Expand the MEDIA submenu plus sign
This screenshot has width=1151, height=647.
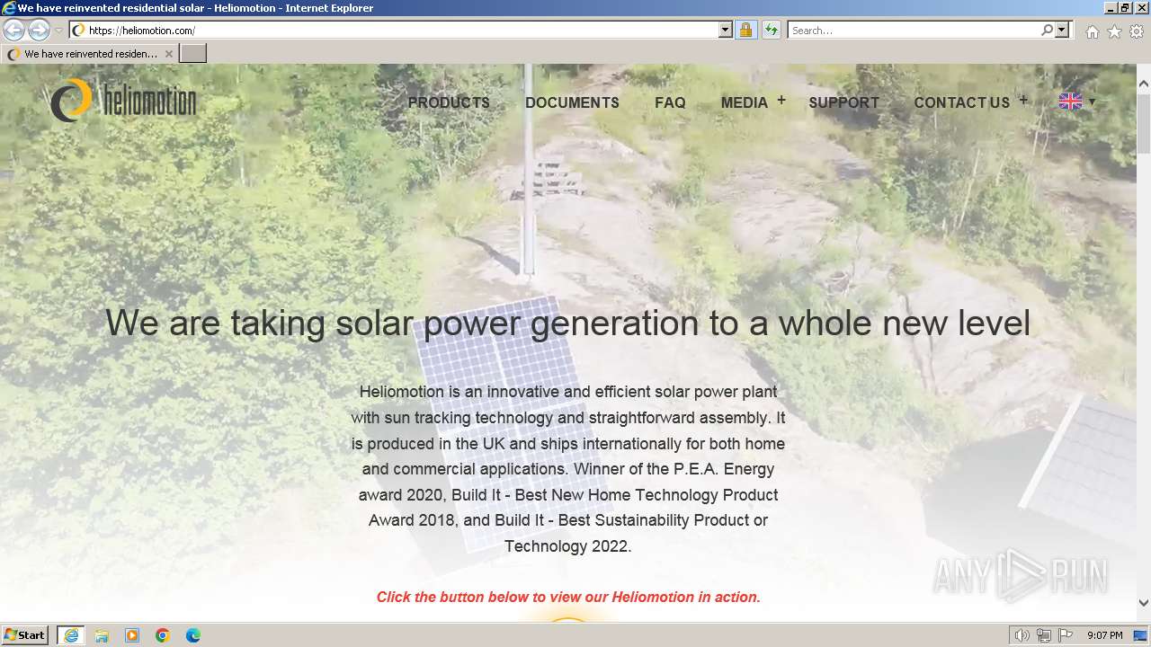(x=781, y=100)
